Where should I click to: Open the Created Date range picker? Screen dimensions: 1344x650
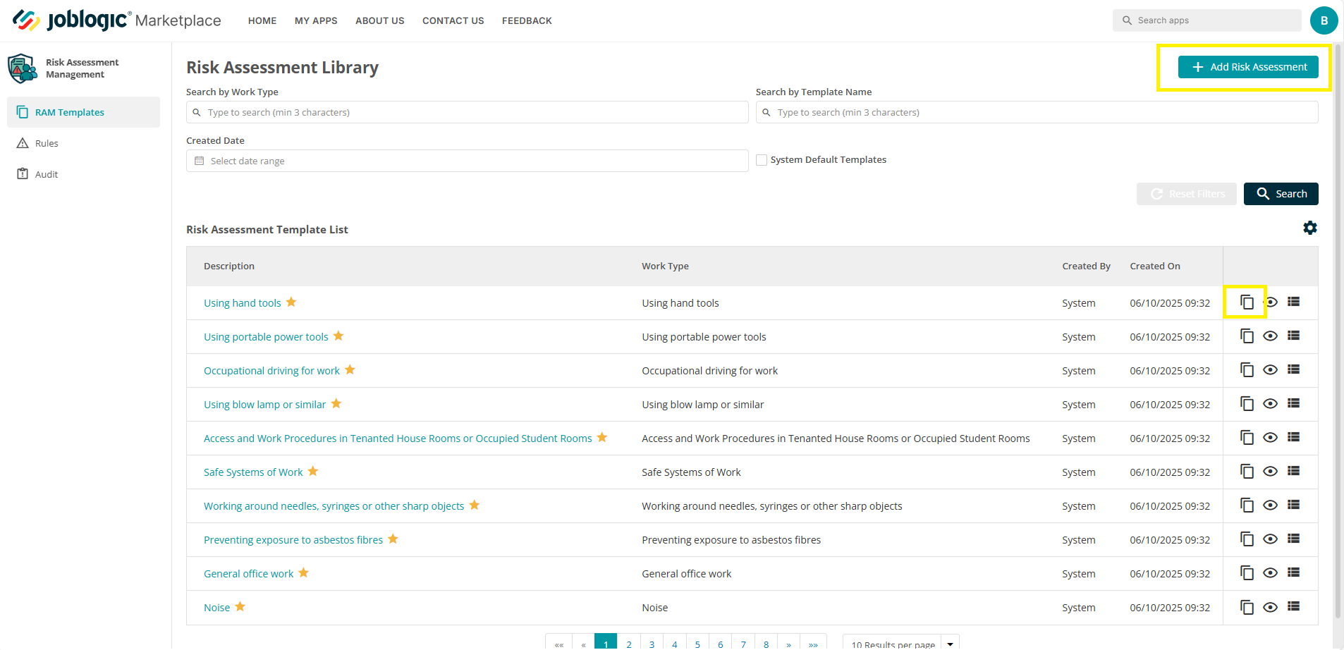tap(467, 161)
